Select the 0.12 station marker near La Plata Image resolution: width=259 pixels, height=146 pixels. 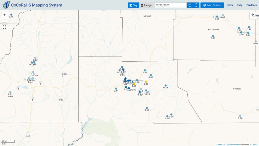[x=35, y=58]
